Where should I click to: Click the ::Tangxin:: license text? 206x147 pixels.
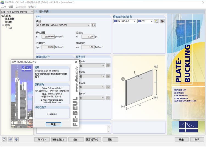[52, 114]
